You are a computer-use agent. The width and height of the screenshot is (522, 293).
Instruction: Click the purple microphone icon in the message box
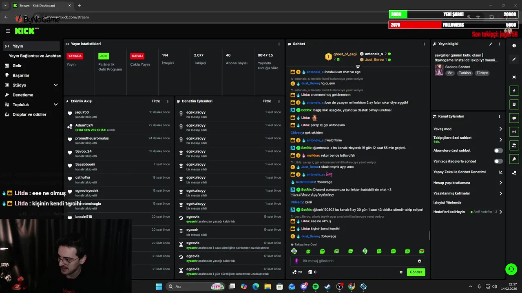[x=296, y=261]
